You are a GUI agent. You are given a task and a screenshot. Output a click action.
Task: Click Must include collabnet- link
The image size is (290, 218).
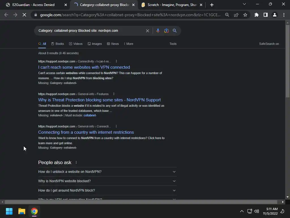(x=90, y=115)
